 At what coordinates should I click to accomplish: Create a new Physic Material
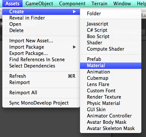click(x=110, y=103)
